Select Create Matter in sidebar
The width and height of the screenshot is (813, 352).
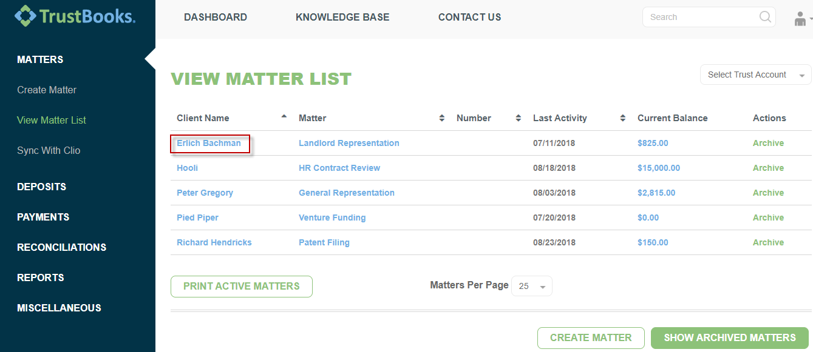click(x=47, y=90)
